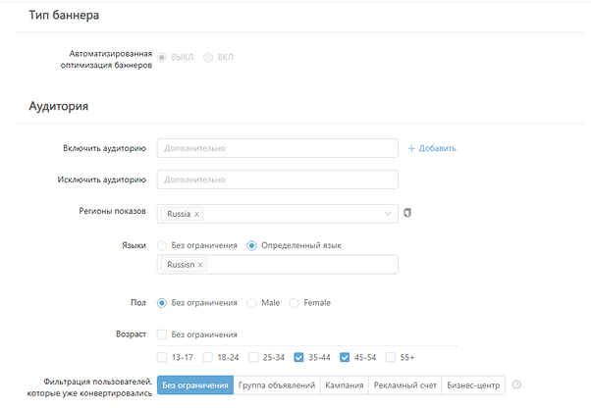Click the Регионы показов label
This screenshot has width=591, height=410.
(x=112, y=211)
